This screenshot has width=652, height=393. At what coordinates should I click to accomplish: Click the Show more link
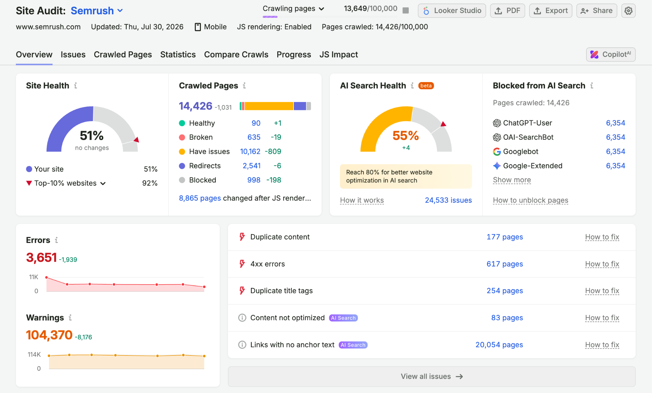pos(512,180)
